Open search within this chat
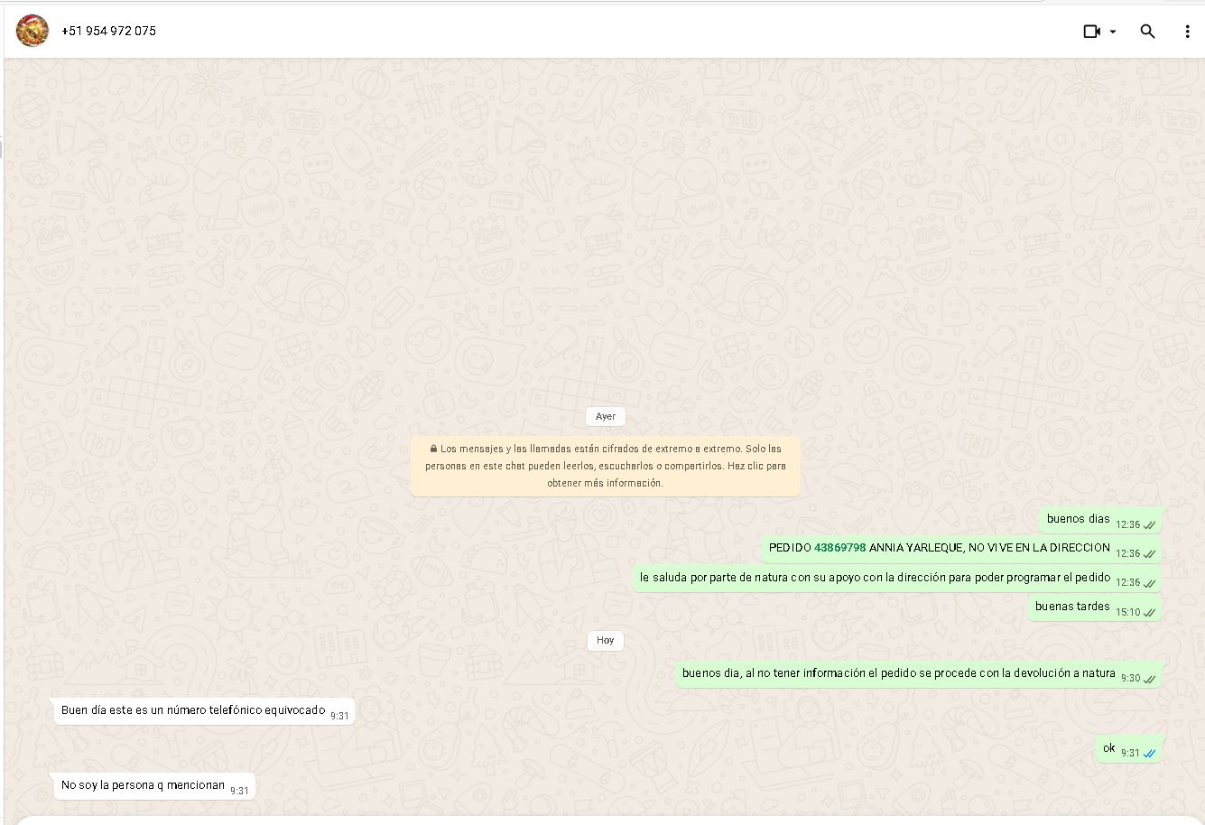Viewport: 1205px width, 825px height. (1147, 32)
